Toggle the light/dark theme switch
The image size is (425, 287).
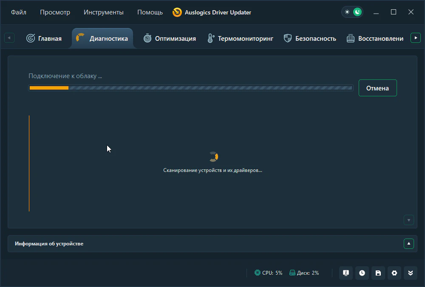(x=352, y=12)
